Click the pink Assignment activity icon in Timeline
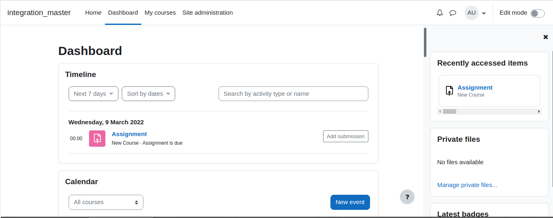 (97, 139)
